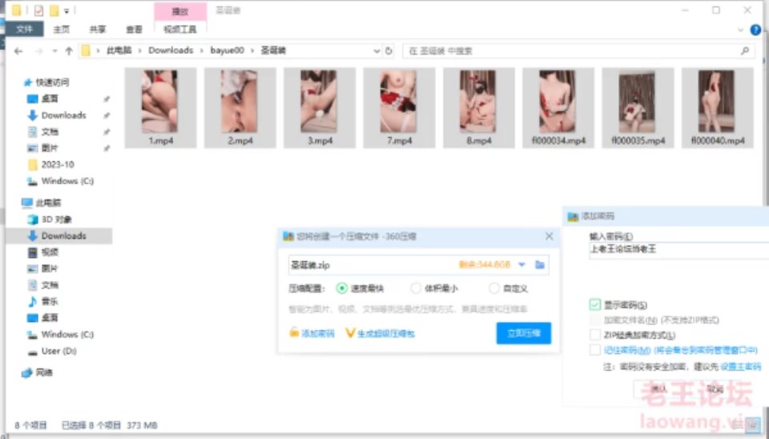Expand the address bar history dropdown
Image resolution: width=769 pixels, height=439 pixels.
coord(377,50)
